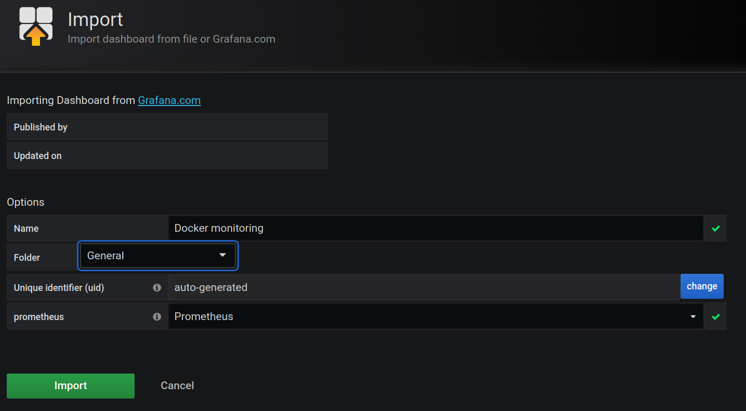
Task: Click the Unique identifier (uid) label
Action: pos(59,288)
